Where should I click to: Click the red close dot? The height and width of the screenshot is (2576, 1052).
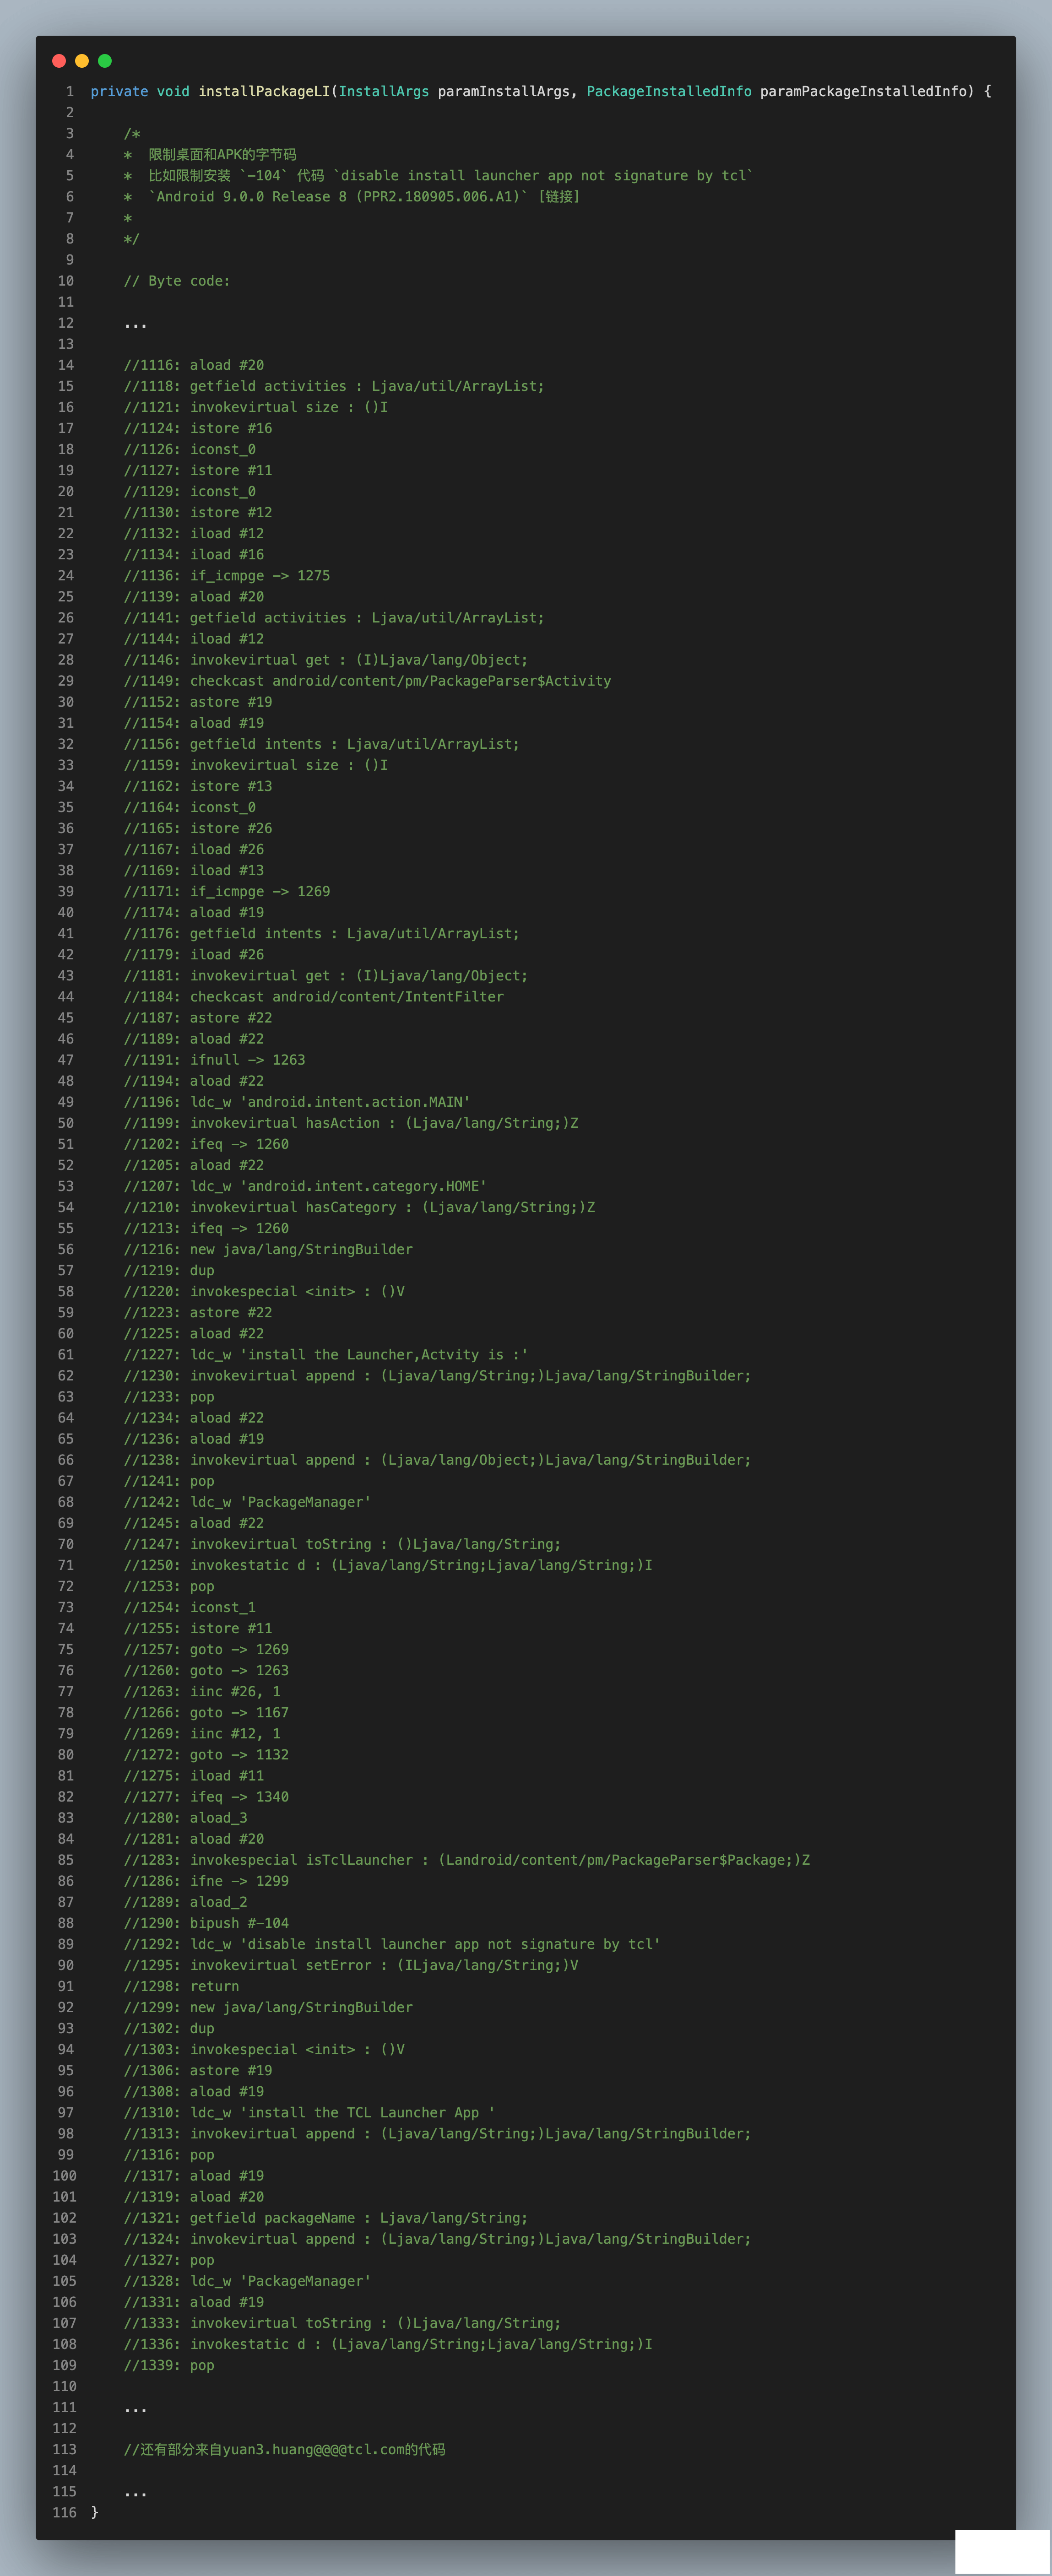59,61
